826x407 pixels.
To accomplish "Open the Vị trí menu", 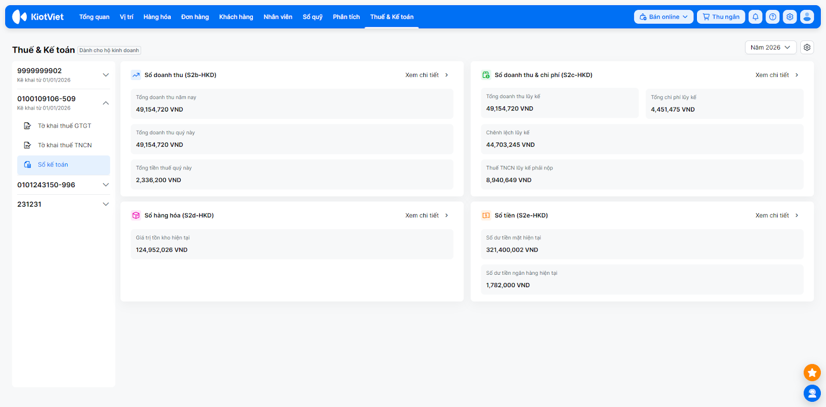I will pos(126,17).
